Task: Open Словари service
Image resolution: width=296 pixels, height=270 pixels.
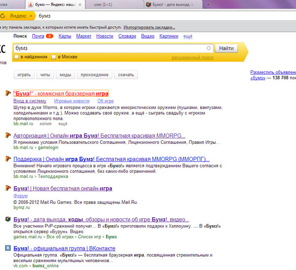Action: pos(127,36)
